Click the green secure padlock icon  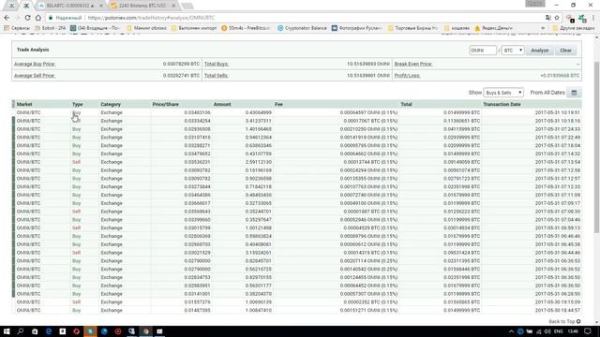[51, 18]
